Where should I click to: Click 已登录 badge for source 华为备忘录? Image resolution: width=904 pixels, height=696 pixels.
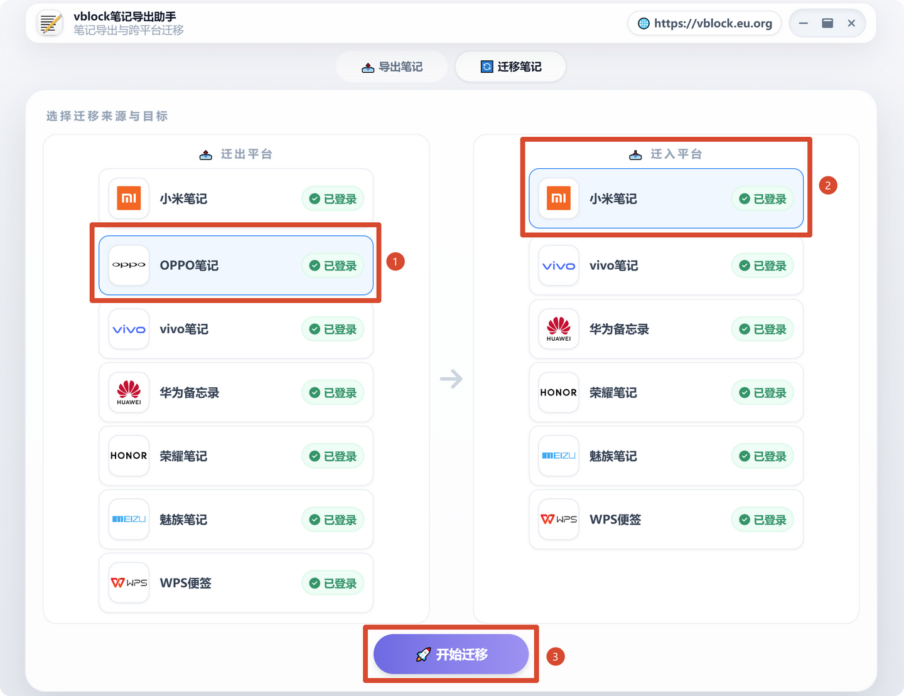[333, 392]
